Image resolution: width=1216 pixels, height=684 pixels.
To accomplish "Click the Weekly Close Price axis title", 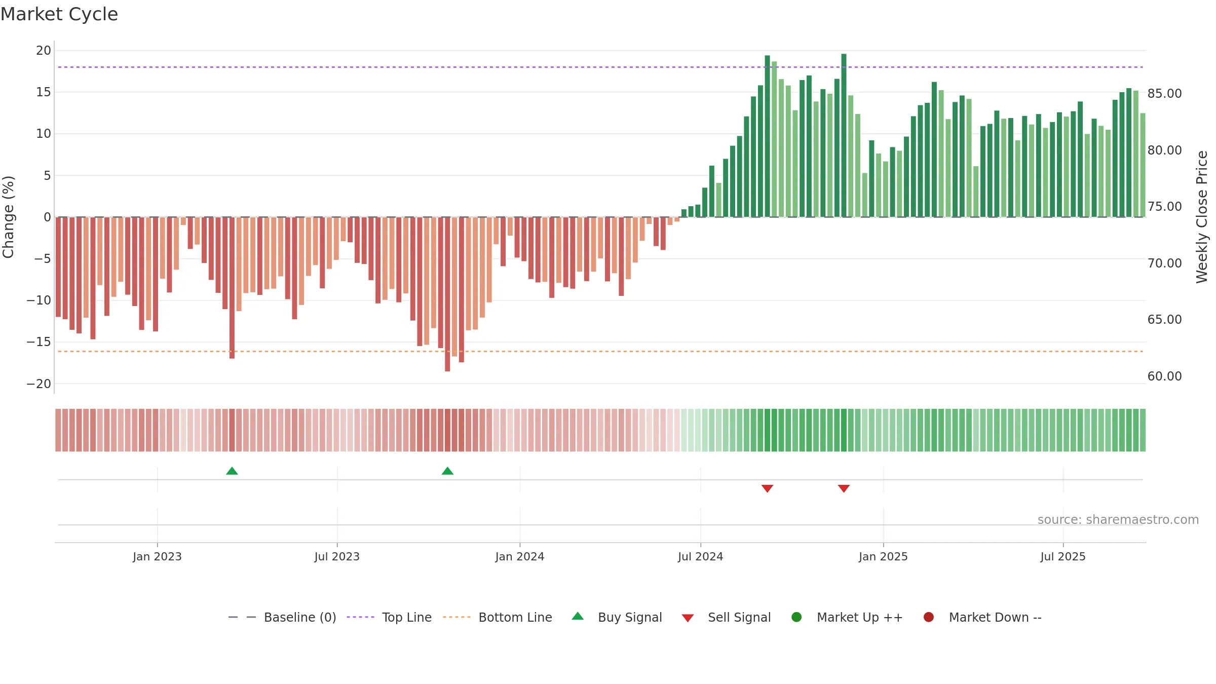I will click(1202, 217).
